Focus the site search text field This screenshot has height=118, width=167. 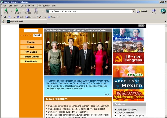(x=31, y=31)
